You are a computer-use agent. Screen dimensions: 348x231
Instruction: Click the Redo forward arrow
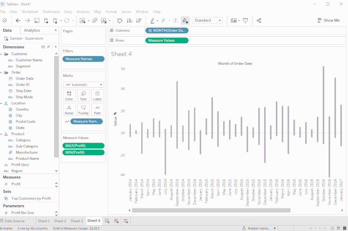(27, 21)
